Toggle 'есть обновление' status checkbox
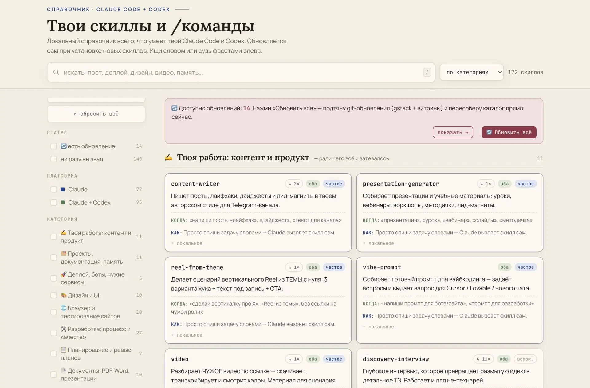This screenshot has width=590, height=388. click(53, 146)
